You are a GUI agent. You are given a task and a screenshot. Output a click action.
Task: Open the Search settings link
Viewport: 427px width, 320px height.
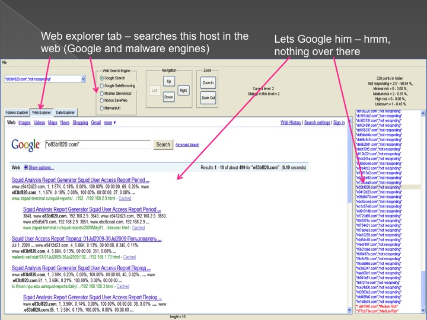[x=317, y=123]
